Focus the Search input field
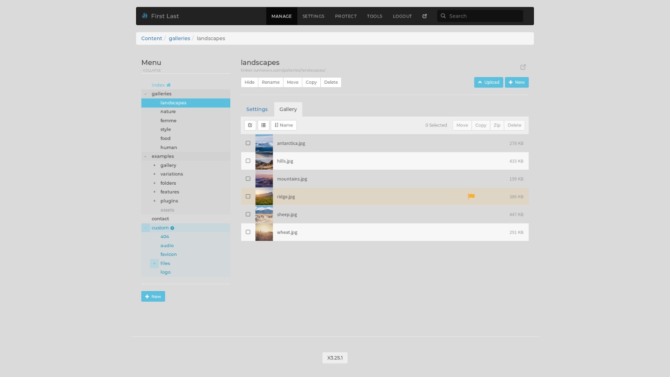This screenshot has height=377, width=670. (484, 16)
